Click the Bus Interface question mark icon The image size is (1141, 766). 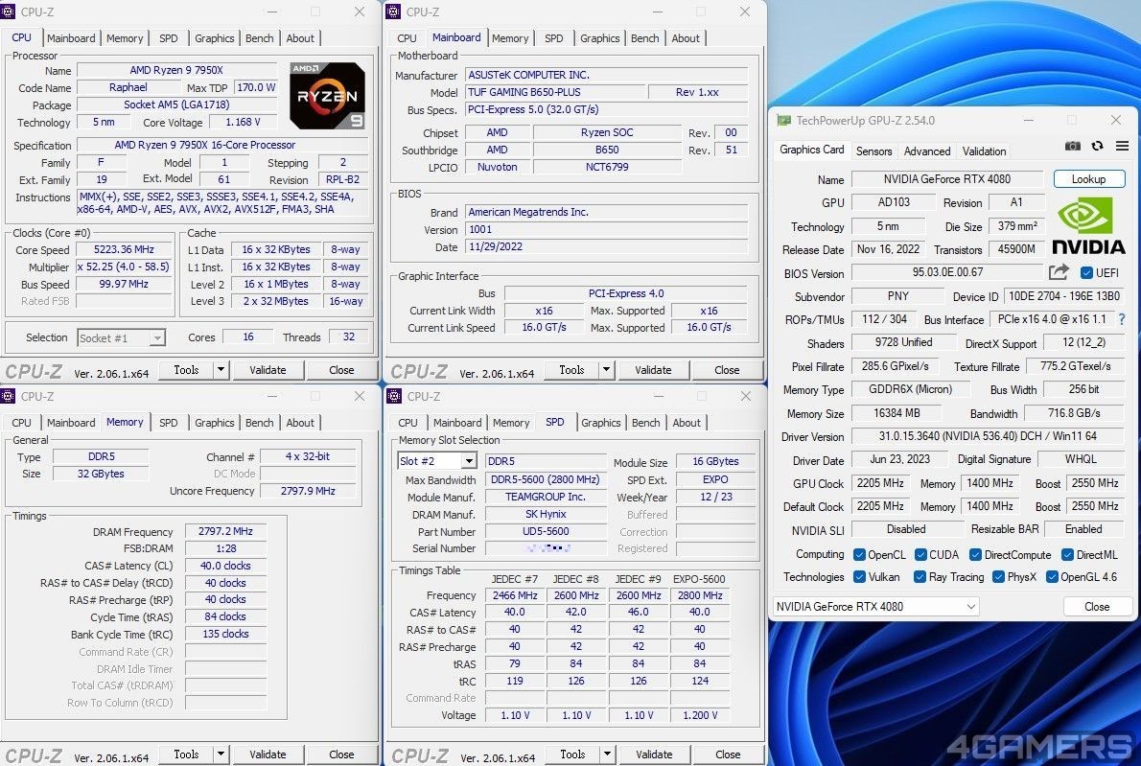tap(1122, 319)
